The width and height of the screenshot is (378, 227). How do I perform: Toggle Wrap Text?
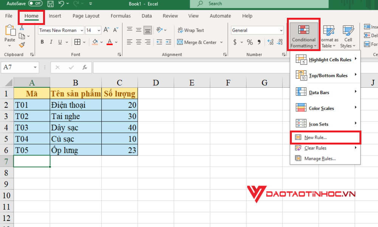(191, 30)
